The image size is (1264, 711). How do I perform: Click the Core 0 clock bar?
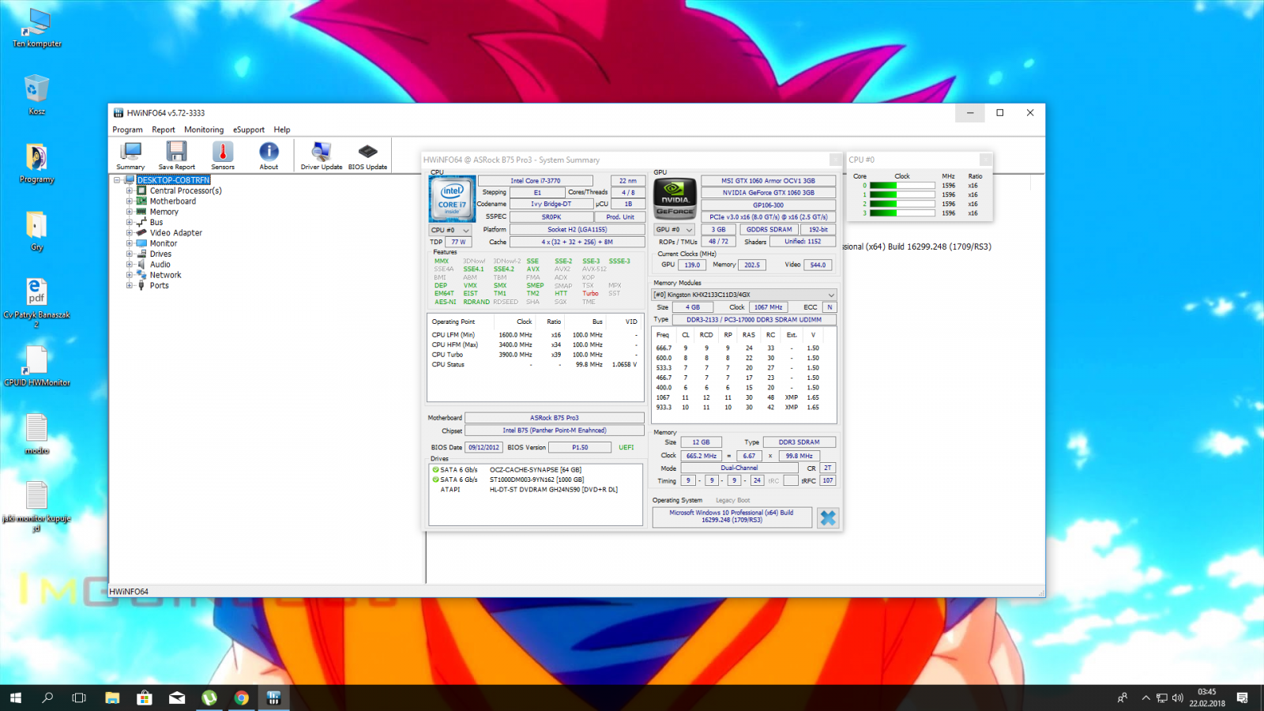pyautogui.click(x=902, y=186)
